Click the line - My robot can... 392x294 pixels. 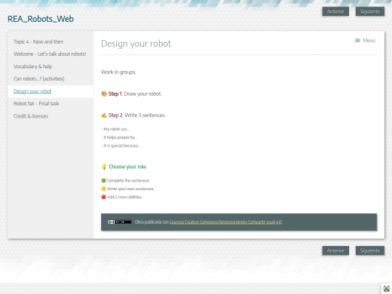click(x=115, y=129)
